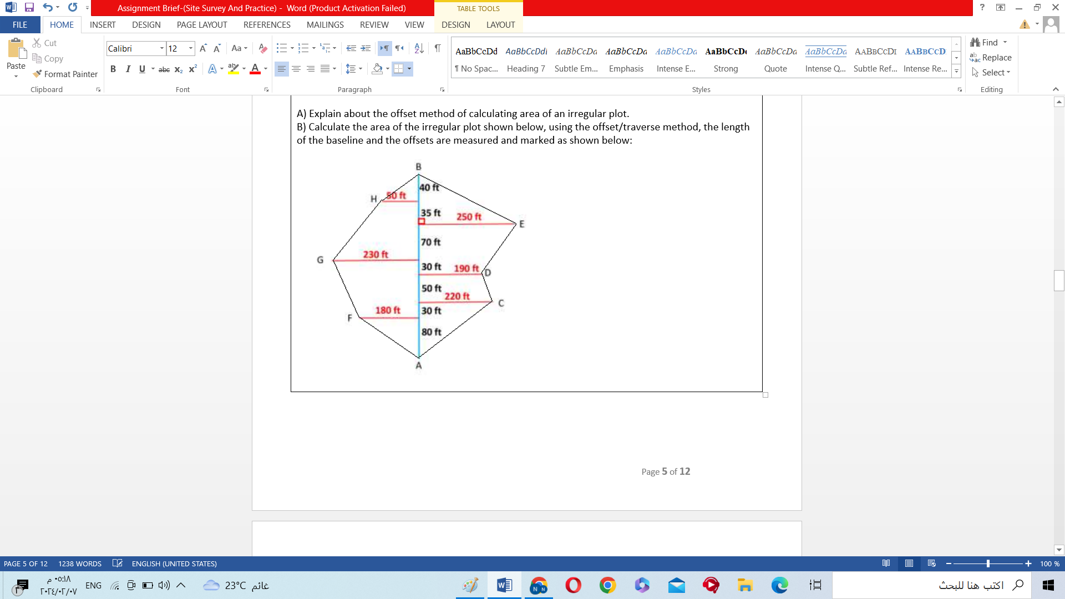Screen dimensions: 1065x599
Task: Click the Increase Indent icon
Action: point(366,48)
